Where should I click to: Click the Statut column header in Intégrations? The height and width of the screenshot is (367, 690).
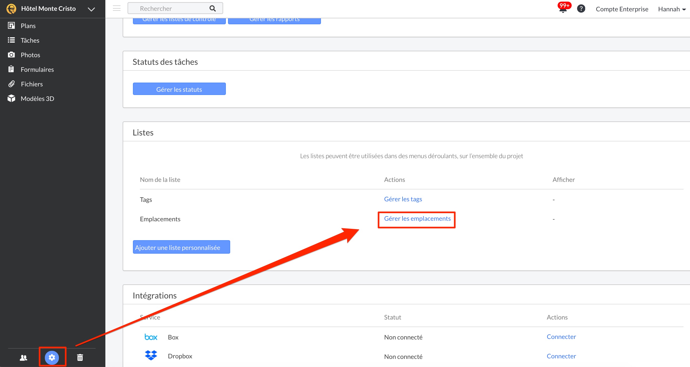click(393, 317)
